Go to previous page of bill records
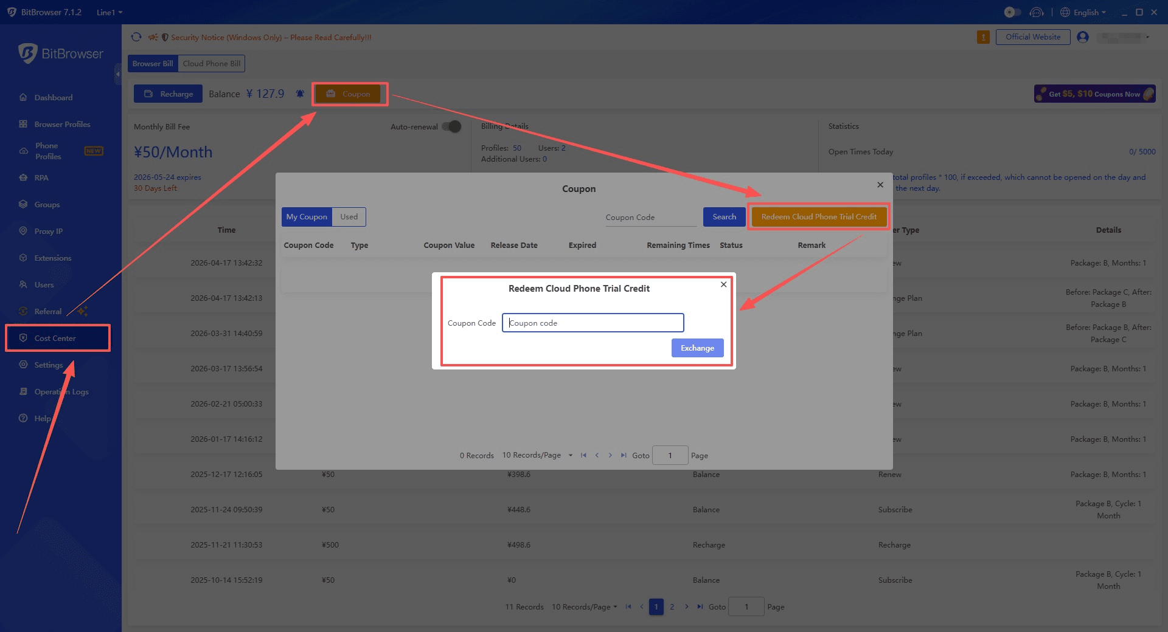Image resolution: width=1168 pixels, height=632 pixels. 642,606
